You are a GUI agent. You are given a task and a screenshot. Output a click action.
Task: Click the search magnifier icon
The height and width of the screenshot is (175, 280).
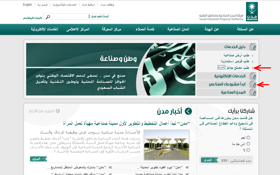pyautogui.click(x=48, y=17)
